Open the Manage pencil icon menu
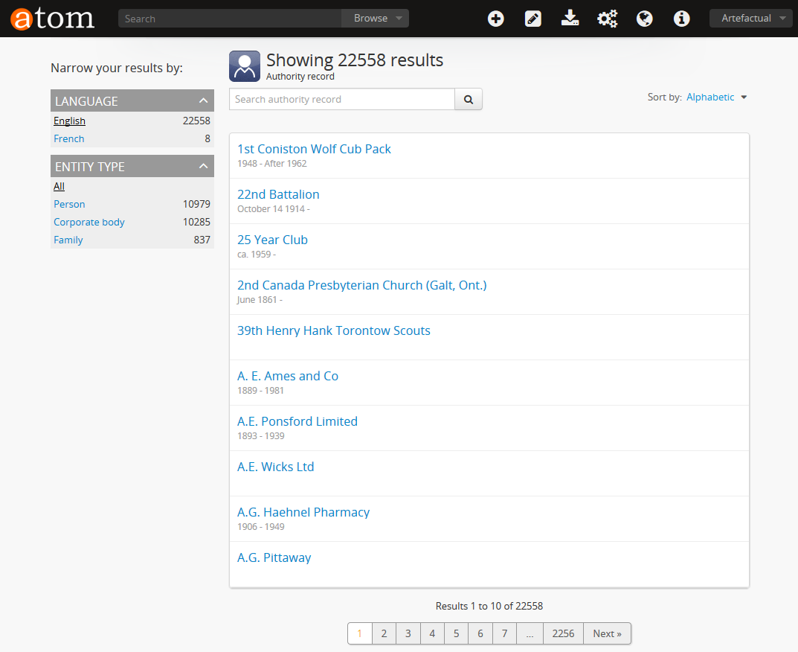798x652 pixels. tap(533, 19)
